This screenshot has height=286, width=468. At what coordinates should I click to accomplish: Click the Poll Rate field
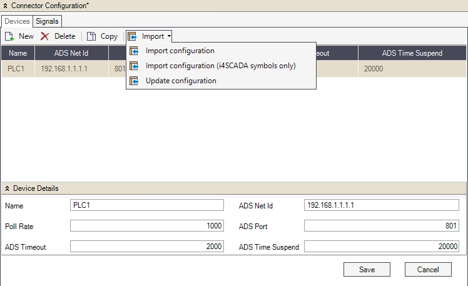pyautogui.click(x=147, y=226)
